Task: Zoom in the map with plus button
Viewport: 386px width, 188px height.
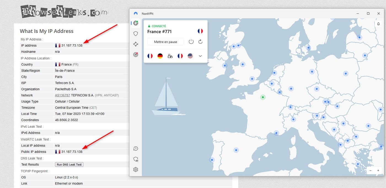Action: coord(378,171)
